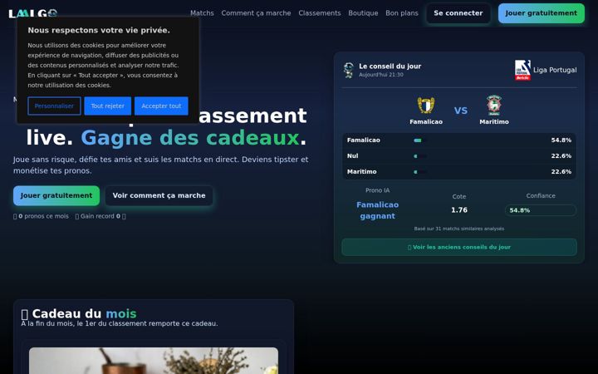Image resolution: width=598 pixels, height=374 pixels.
Task: Click the Gagne des cadeaux headline text
Action: (x=190, y=138)
